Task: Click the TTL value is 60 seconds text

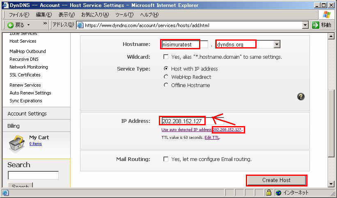Action: click(x=182, y=137)
